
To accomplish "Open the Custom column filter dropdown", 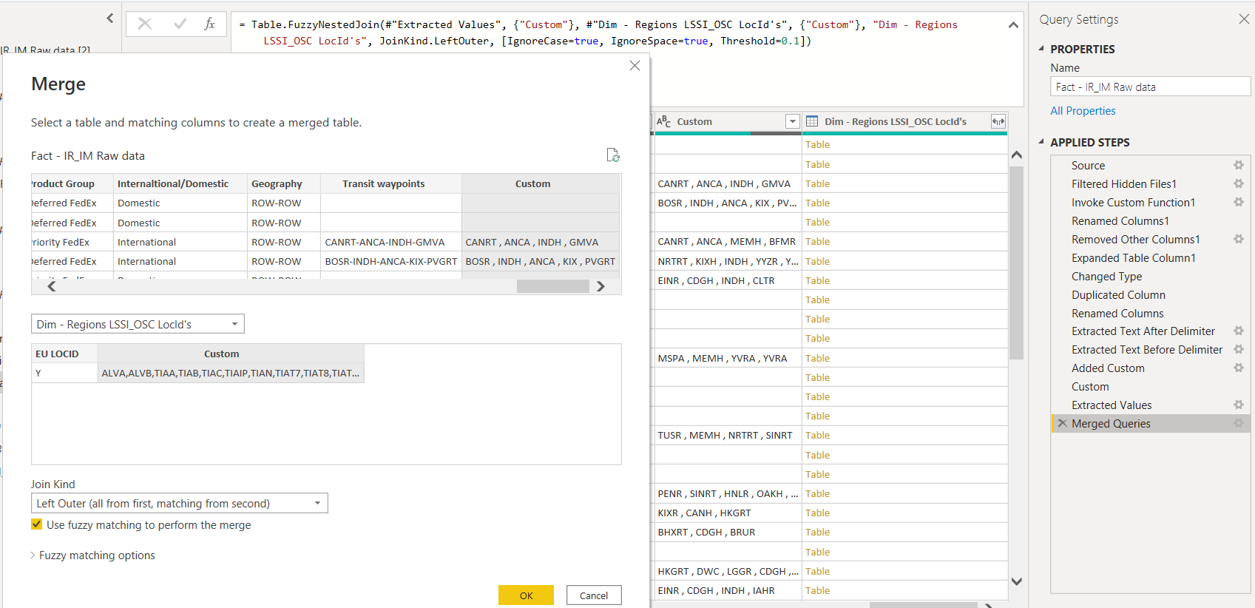I will coord(793,121).
